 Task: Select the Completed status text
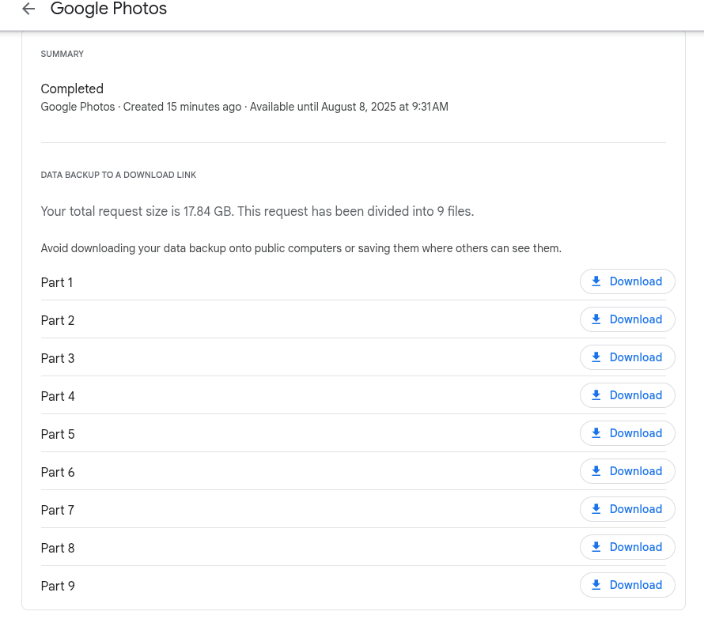[x=72, y=89]
